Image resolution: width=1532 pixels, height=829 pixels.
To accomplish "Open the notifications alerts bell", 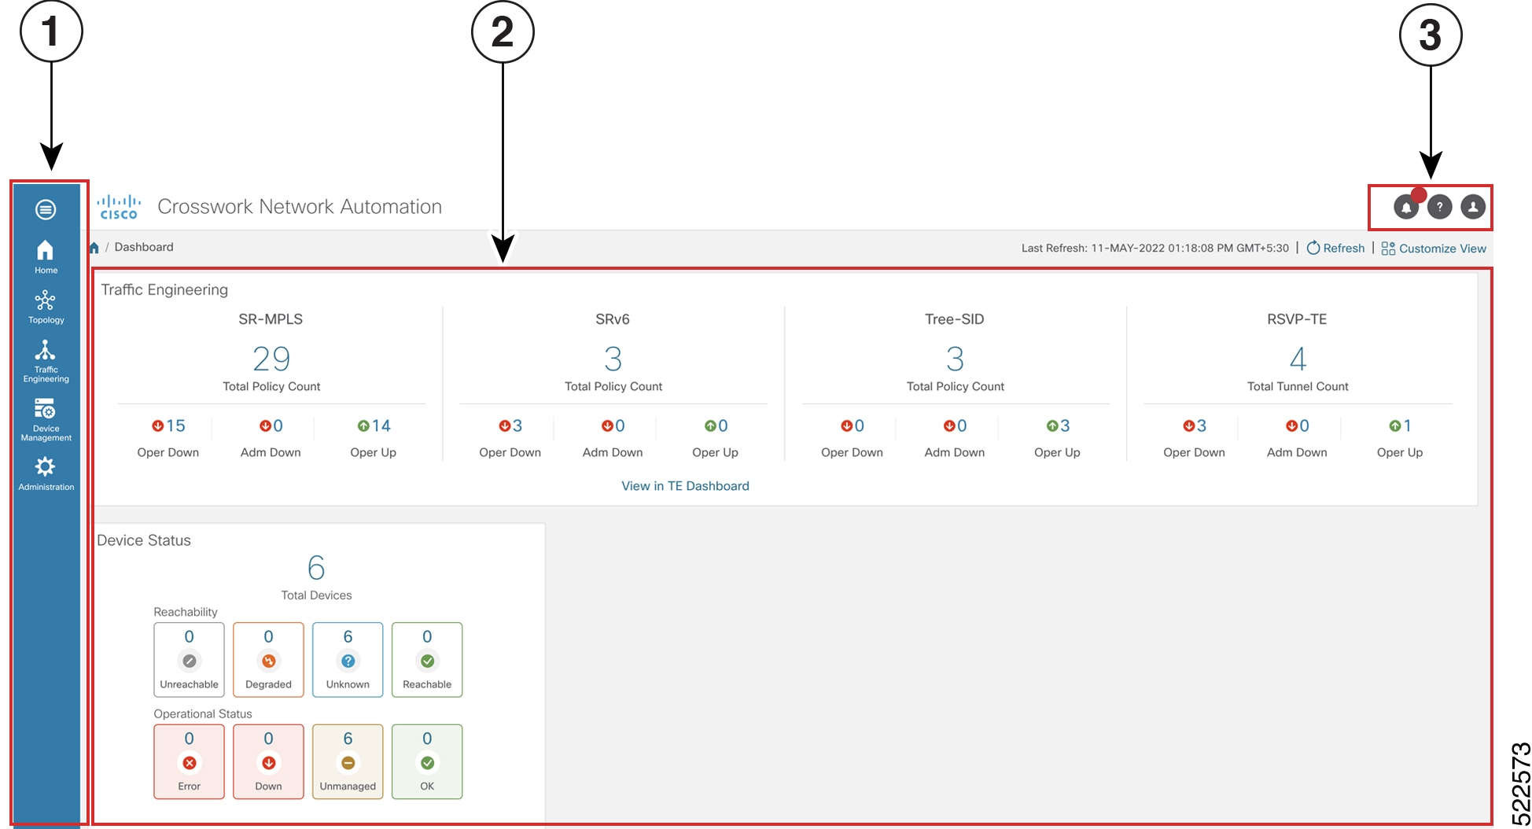I will point(1407,207).
